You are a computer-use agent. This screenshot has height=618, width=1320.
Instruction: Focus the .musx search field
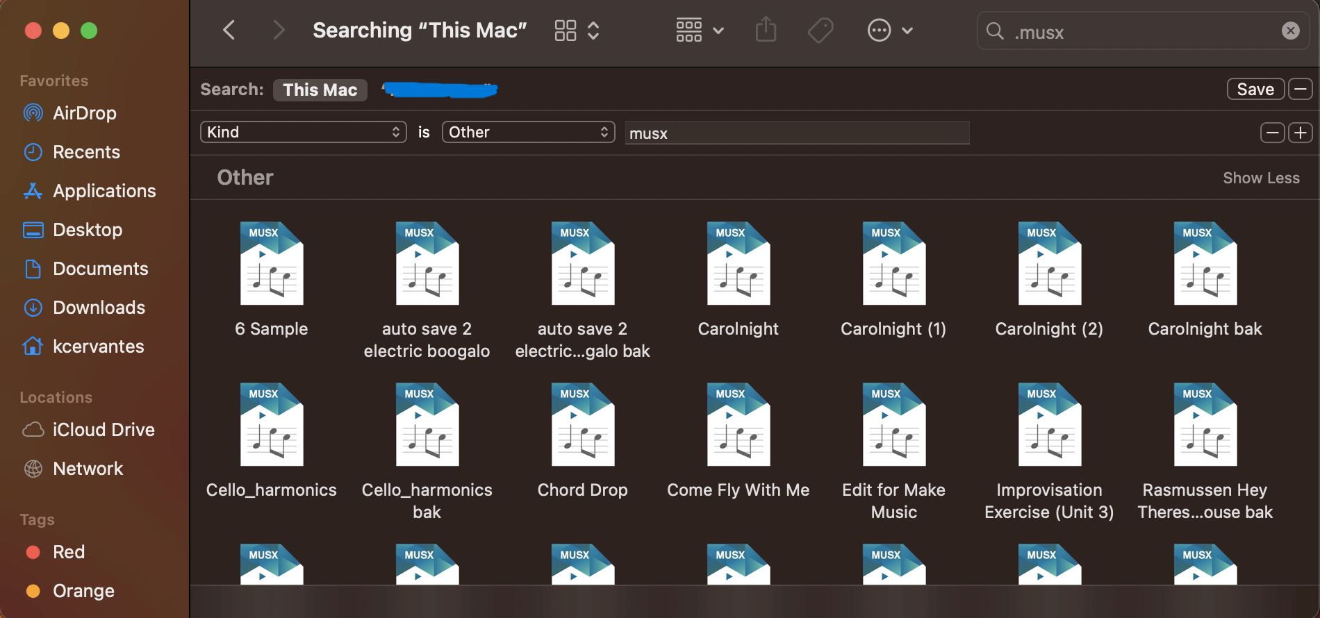tap(1143, 31)
